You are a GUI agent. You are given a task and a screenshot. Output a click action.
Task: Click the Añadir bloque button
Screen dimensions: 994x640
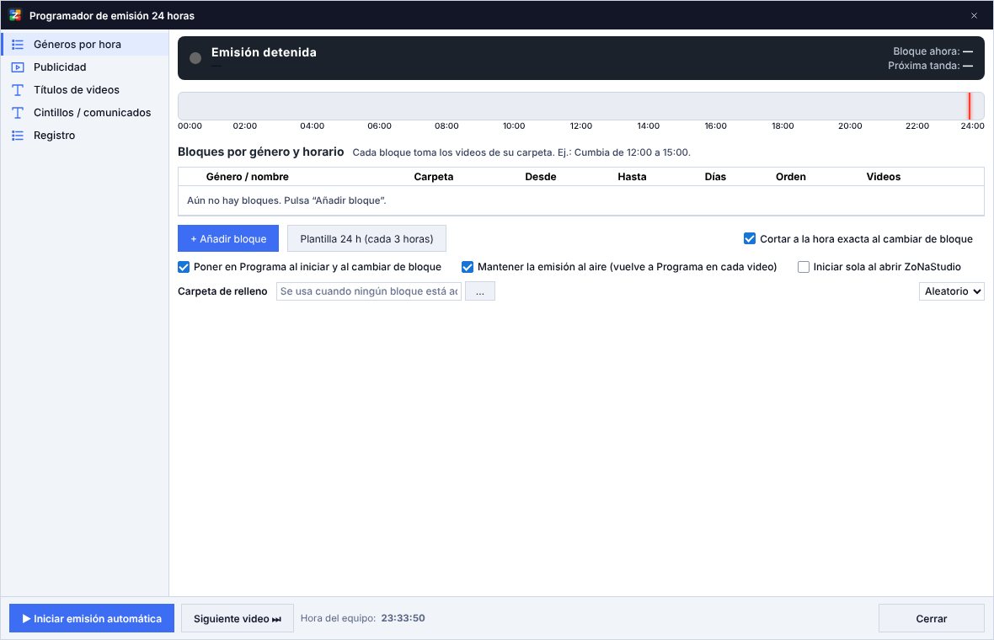point(228,239)
